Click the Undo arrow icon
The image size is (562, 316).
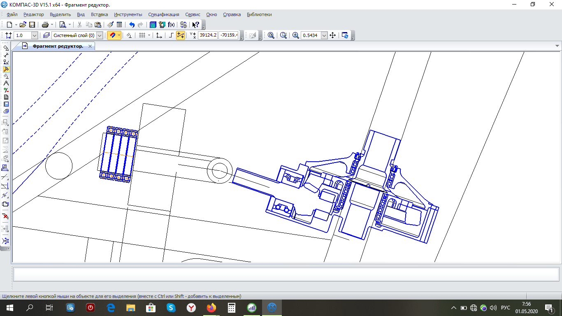132,25
